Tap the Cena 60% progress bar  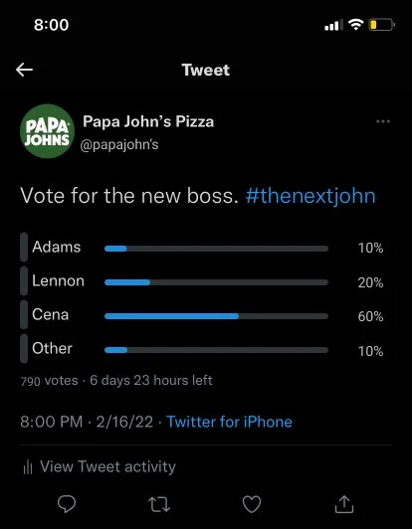pos(216,316)
